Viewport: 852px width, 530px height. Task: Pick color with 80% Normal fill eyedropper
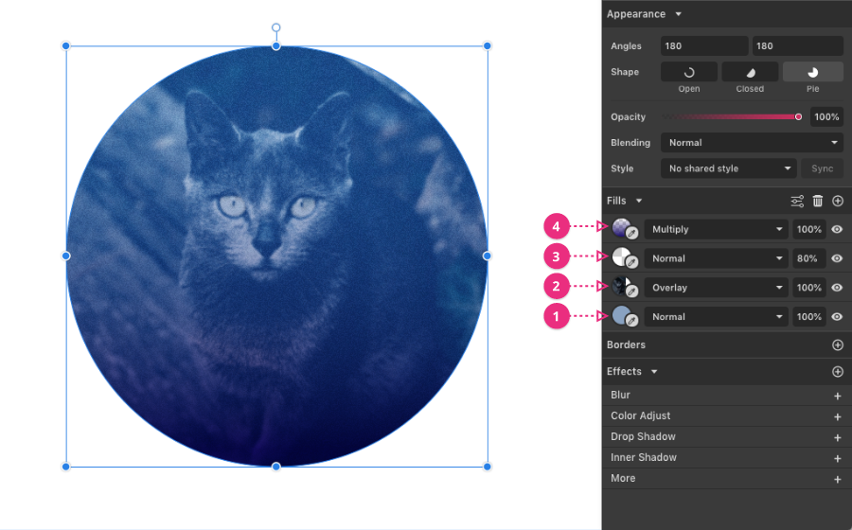pyautogui.click(x=631, y=263)
